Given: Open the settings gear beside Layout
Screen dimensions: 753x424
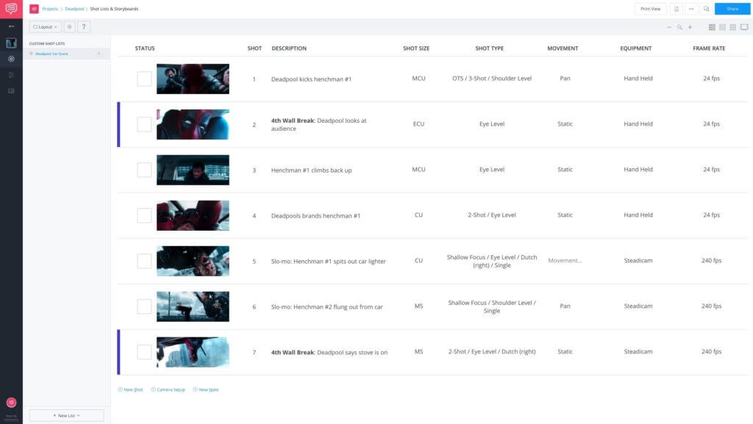Looking at the screenshot, I should pos(70,26).
